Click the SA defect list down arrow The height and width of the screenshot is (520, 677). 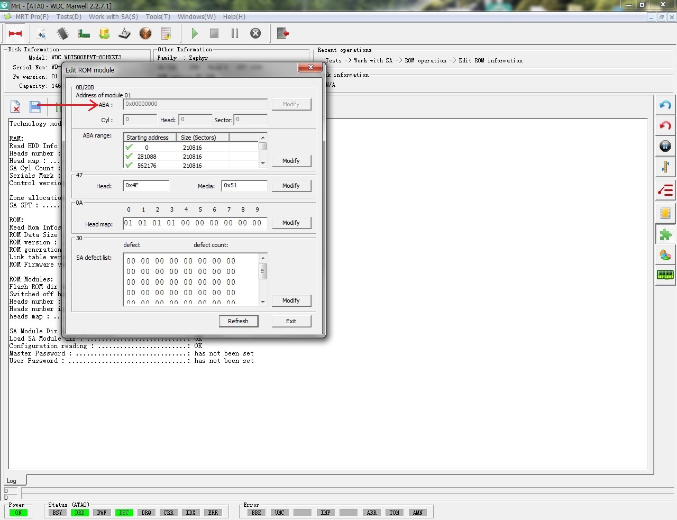click(263, 302)
